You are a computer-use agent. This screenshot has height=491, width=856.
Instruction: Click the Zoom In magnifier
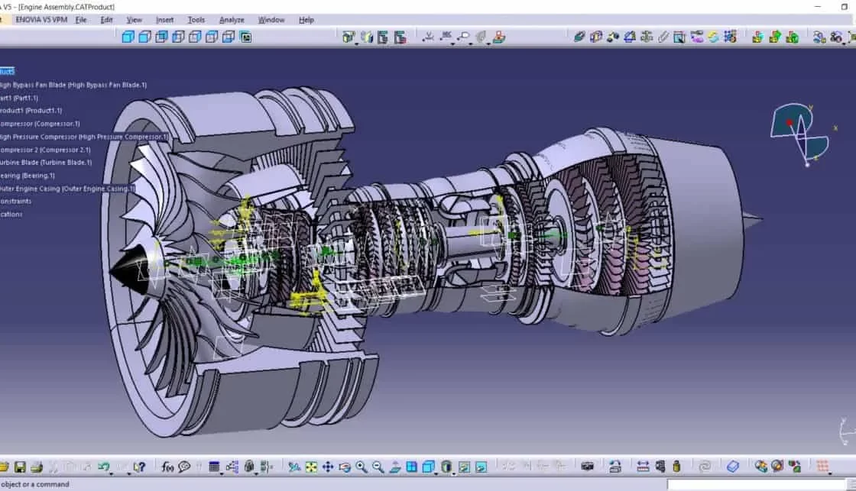[361, 467]
